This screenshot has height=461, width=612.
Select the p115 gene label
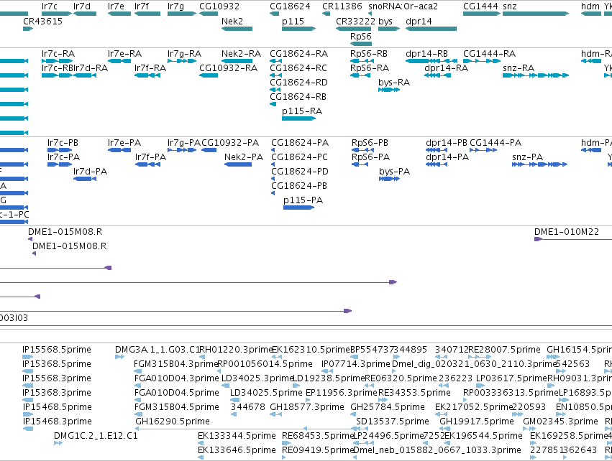point(293,21)
